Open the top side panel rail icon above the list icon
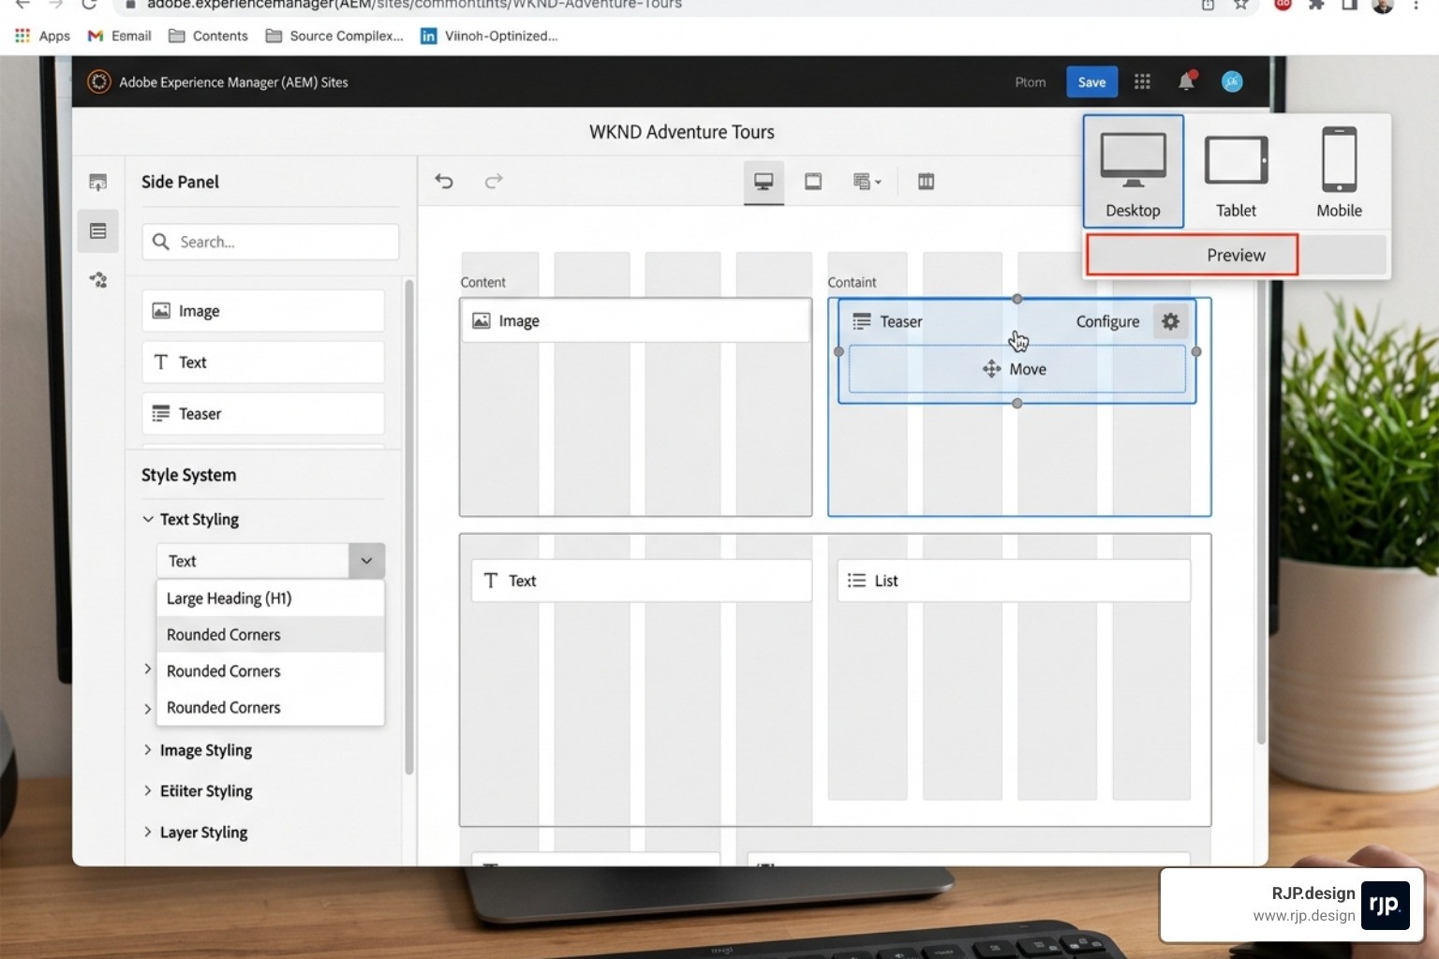This screenshot has height=959, width=1439. (98, 182)
